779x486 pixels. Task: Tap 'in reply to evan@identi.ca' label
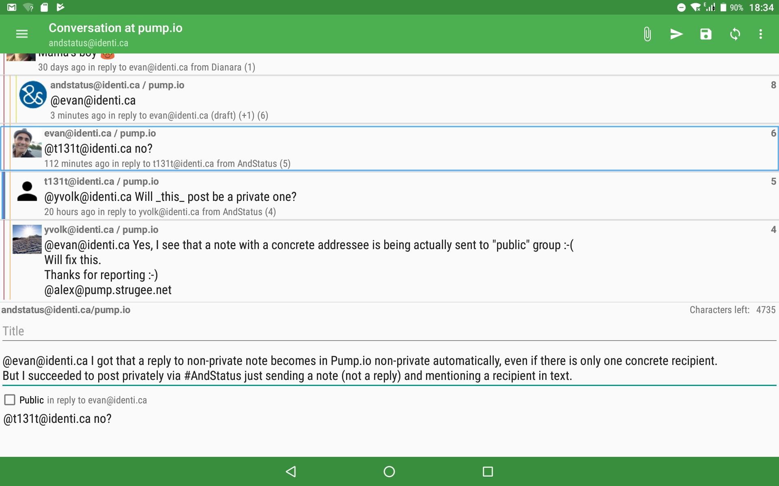click(97, 400)
